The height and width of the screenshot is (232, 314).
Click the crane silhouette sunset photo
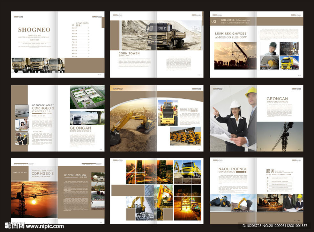coord(235,56)
